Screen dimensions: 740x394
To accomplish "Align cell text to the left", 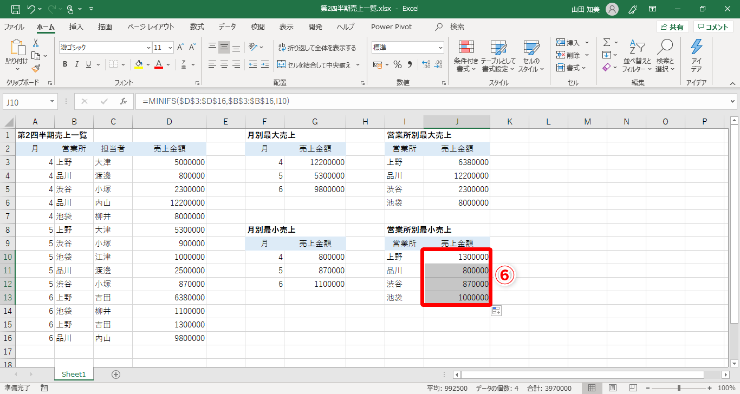I will 212,64.
